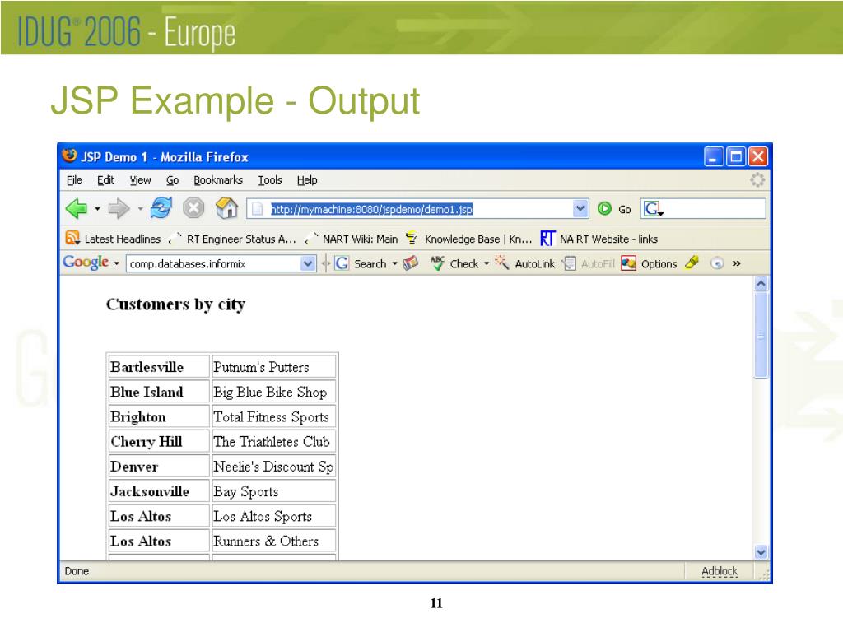Viewport: 843px width, 632px height.
Task: Expand the Check button dropdown arrow
Action: [x=486, y=263]
